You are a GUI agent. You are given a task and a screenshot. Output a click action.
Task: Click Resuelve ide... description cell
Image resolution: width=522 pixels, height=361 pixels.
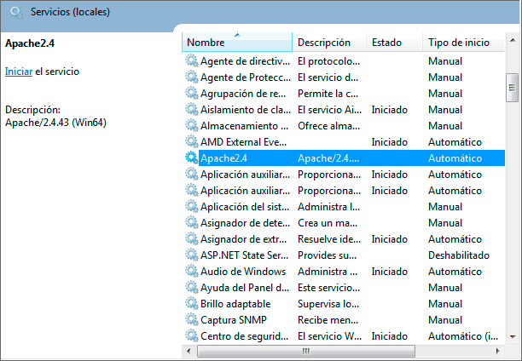(x=329, y=239)
